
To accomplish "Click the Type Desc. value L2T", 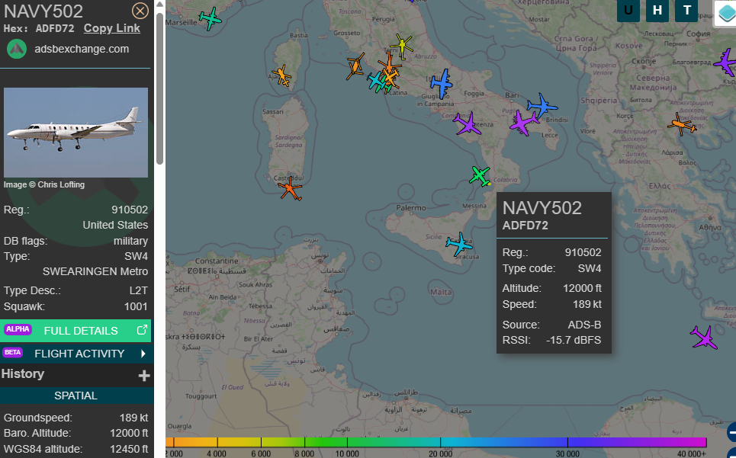I will point(139,290).
